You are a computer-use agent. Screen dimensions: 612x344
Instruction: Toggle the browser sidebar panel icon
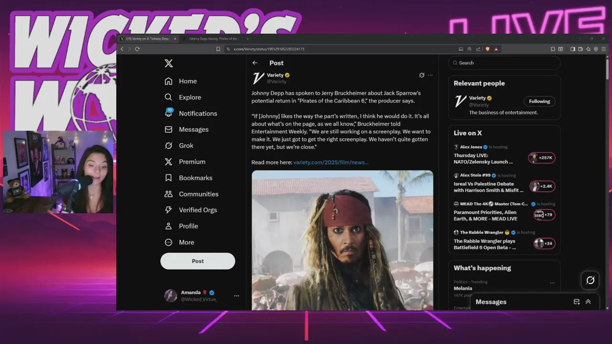click(573, 49)
